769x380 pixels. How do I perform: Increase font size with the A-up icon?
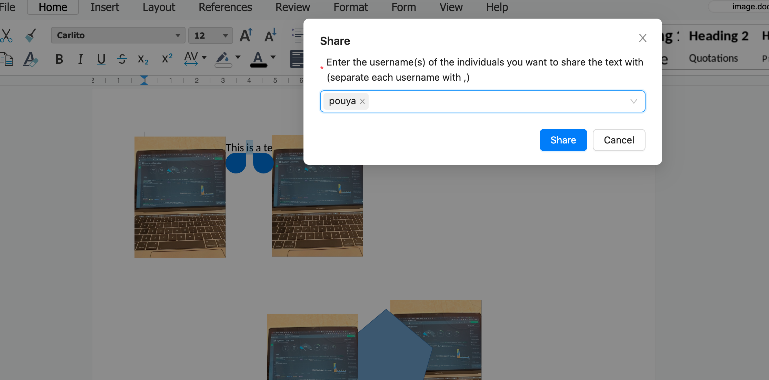[x=246, y=35]
